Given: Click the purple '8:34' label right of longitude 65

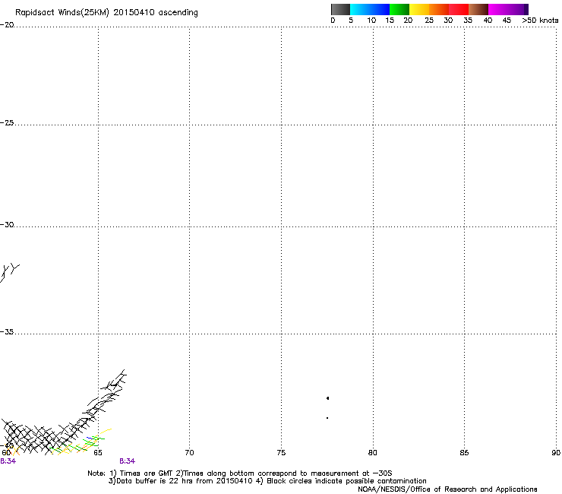Looking at the screenshot, I should tap(128, 461).
